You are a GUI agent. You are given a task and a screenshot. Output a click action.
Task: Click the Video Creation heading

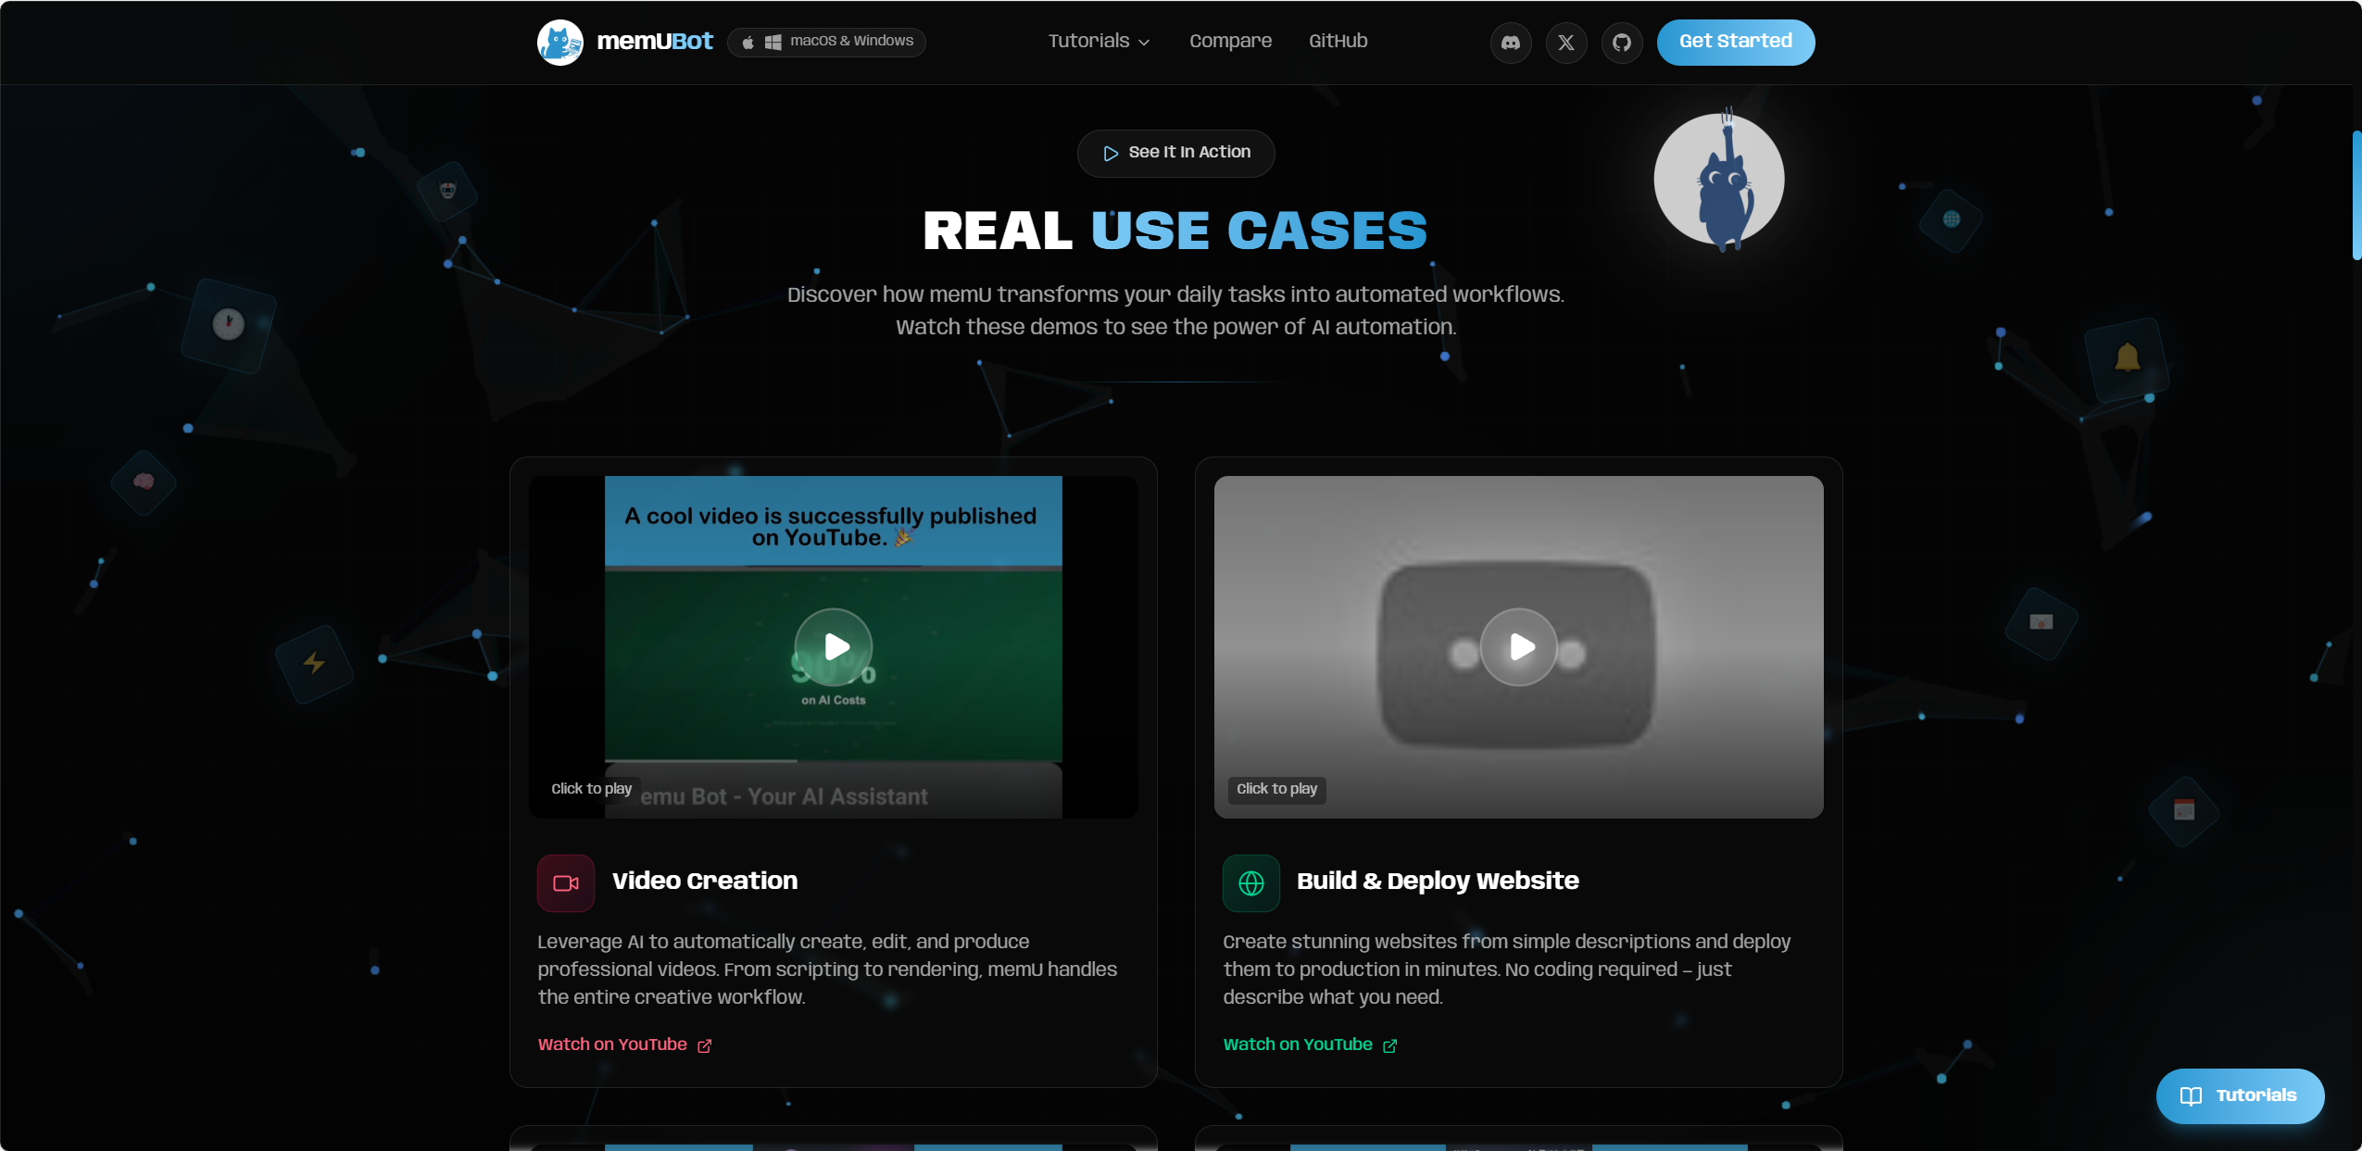coord(705,881)
